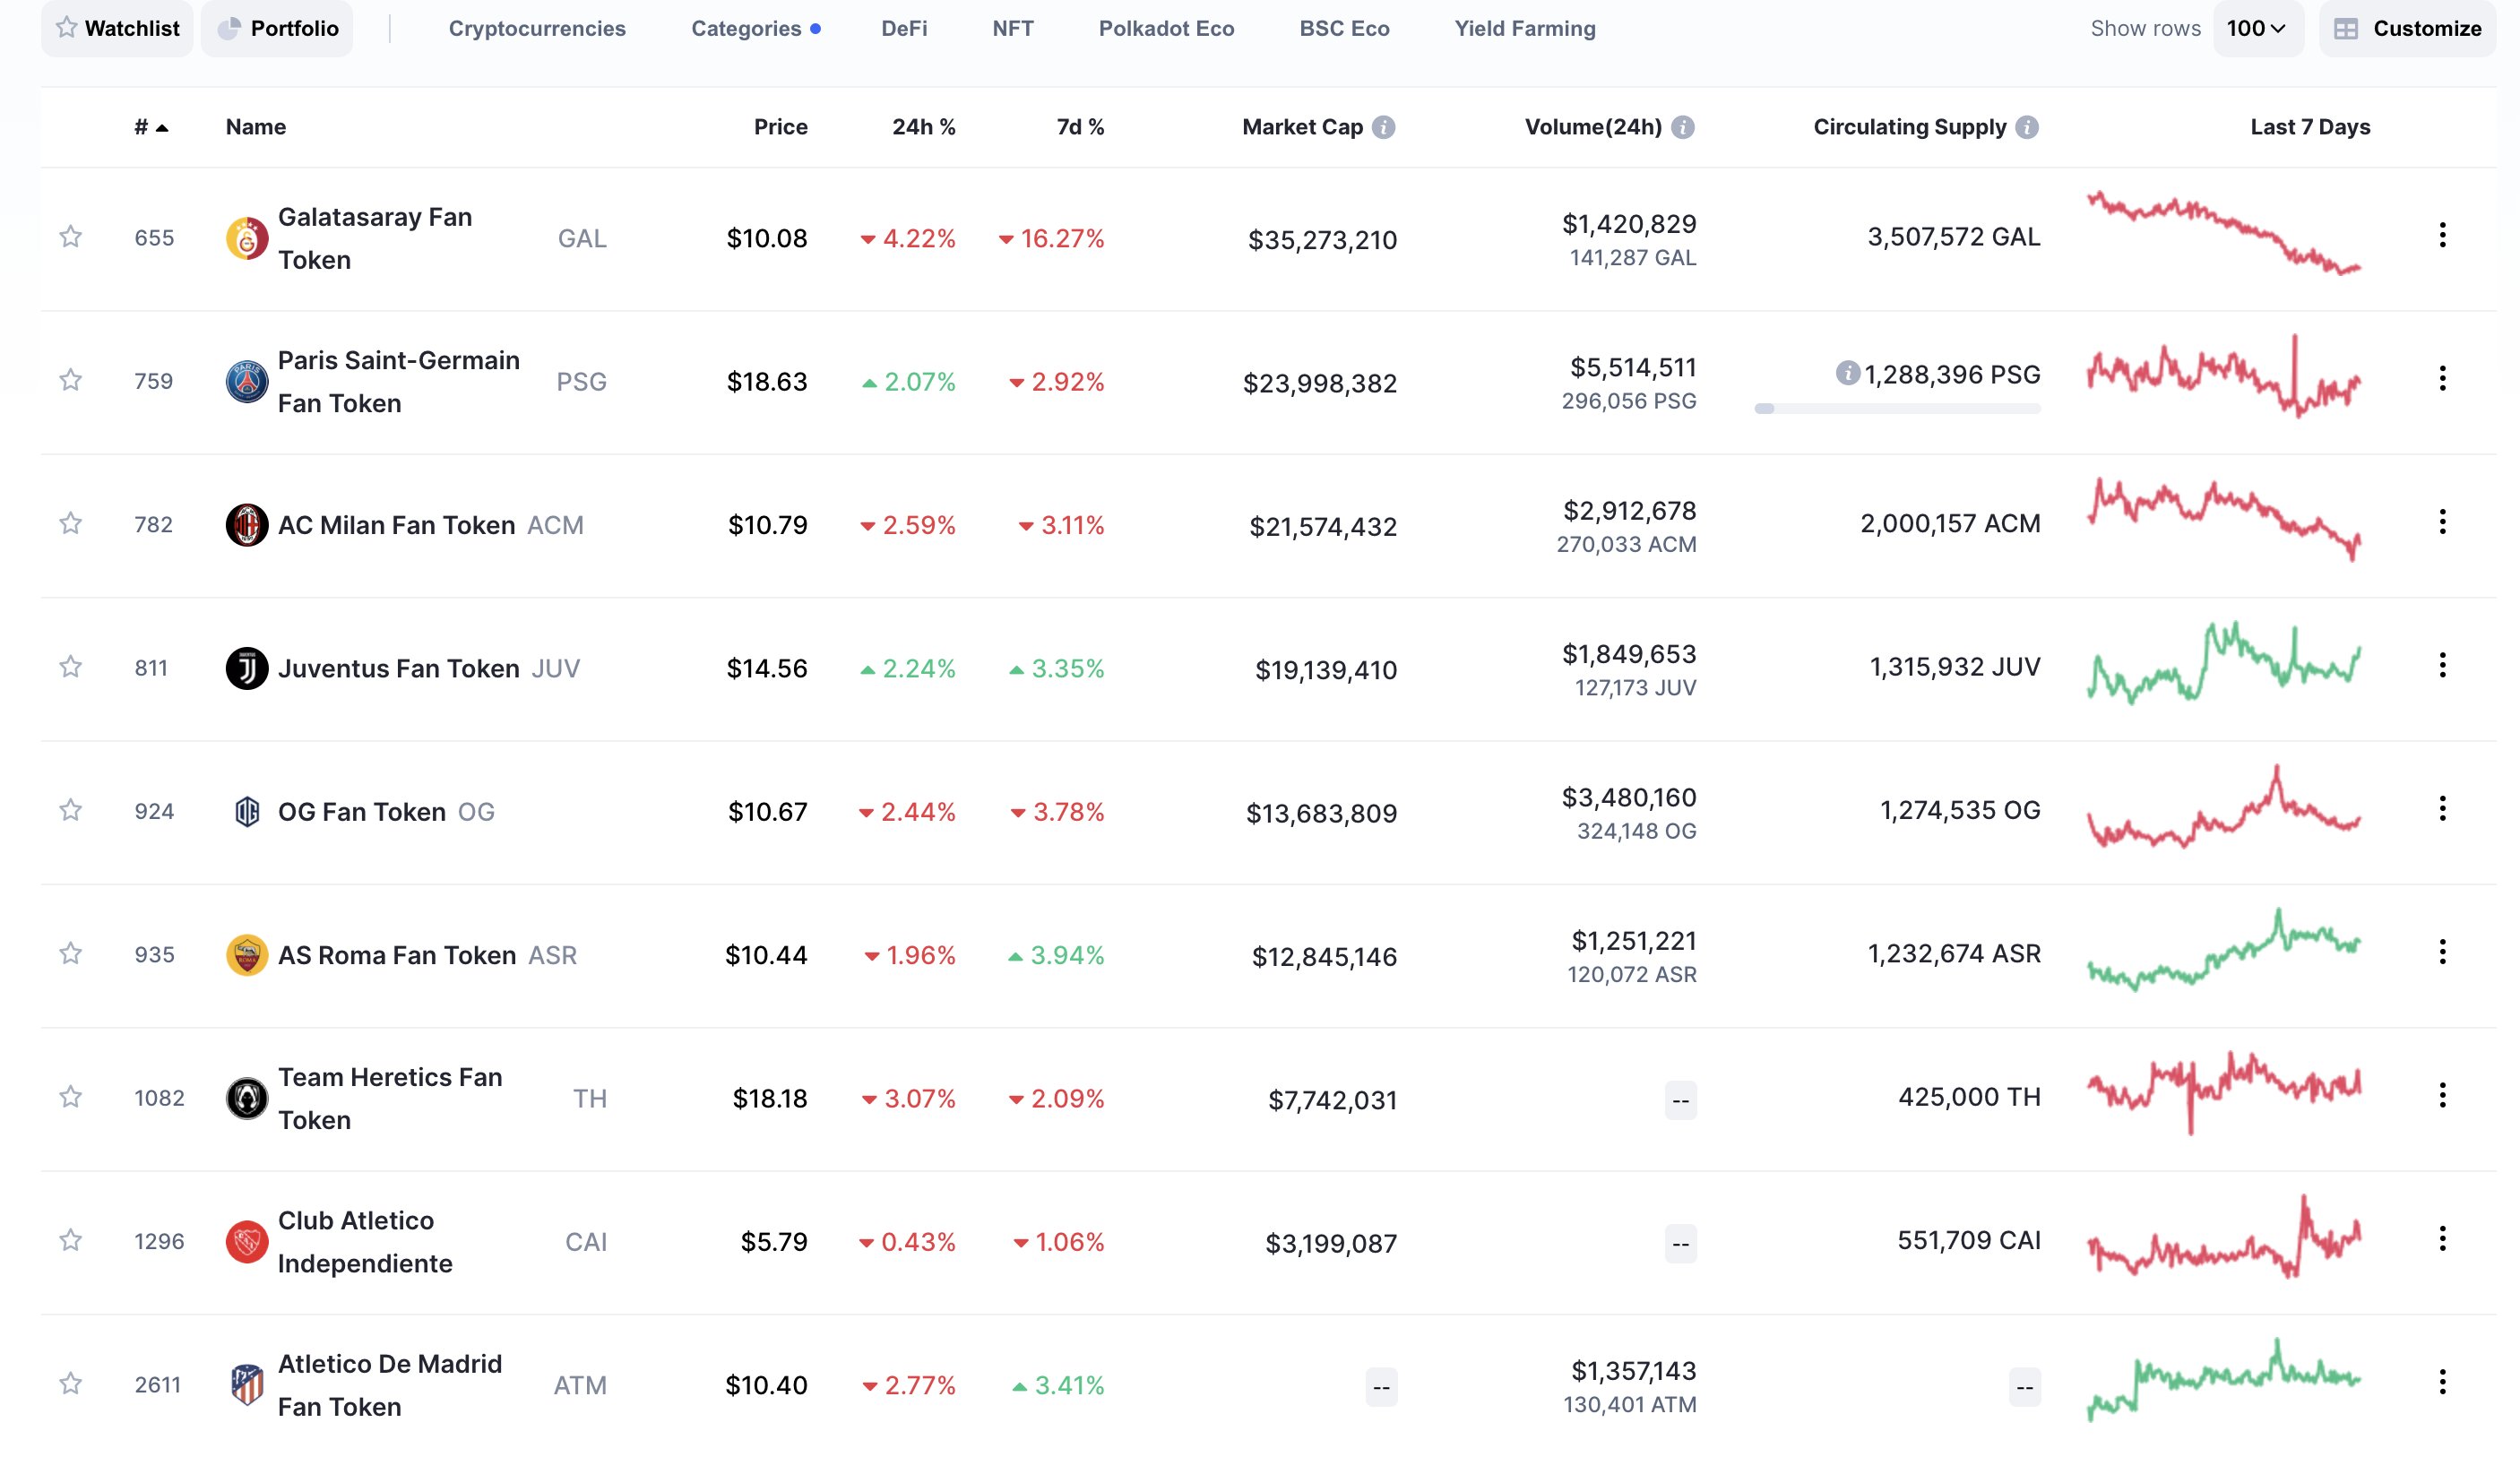The width and height of the screenshot is (2520, 1457).
Task: Click the AS Roma crest icon
Action: point(246,955)
